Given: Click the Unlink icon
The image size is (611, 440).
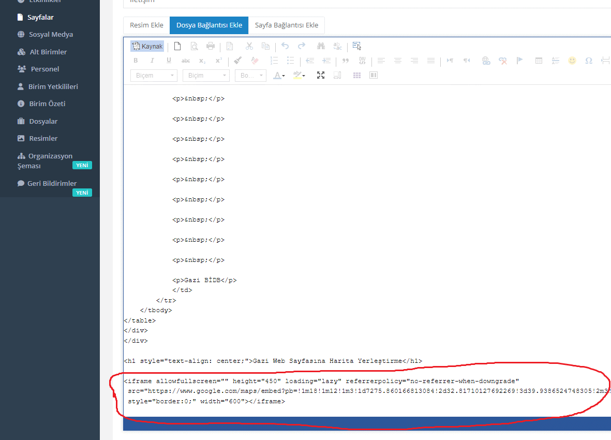Looking at the screenshot, I should click(503, 61).
